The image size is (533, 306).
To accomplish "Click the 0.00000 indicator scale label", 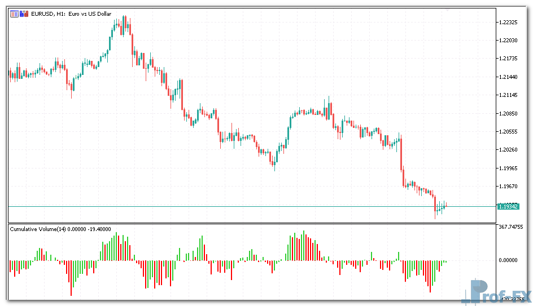I will pyautogui.click(x=508, y=260).
